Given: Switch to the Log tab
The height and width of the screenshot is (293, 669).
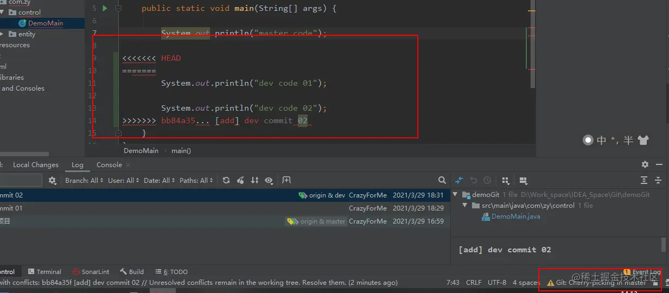Looking at the screenshot, I should coord(78,164).
